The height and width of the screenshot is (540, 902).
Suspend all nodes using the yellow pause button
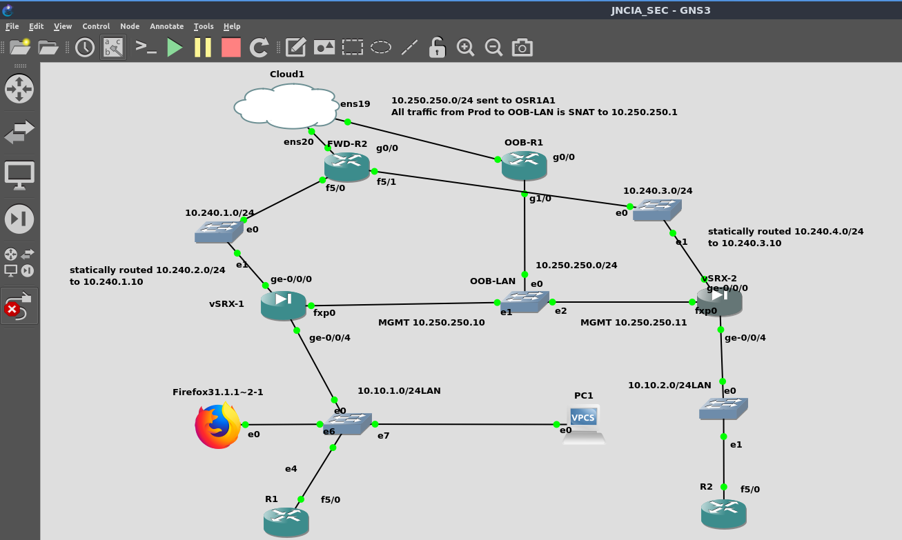[x=203, y=48]
